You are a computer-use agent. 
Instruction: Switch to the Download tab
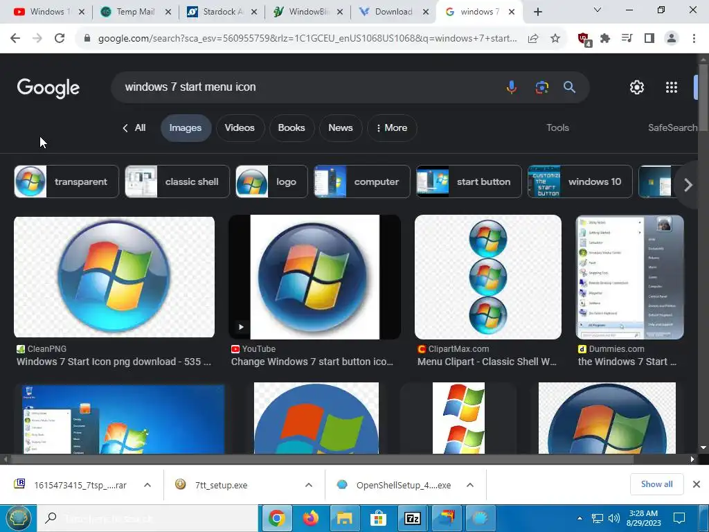coord(393,12)
